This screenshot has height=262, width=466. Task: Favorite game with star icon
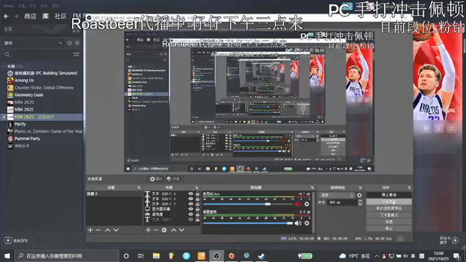point(451,128)
